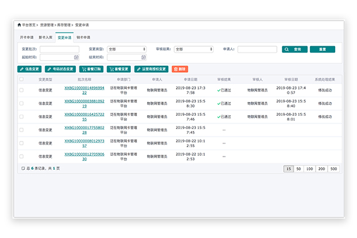
Task: Click the first pencil info-change button
Action: coord(29,69)
